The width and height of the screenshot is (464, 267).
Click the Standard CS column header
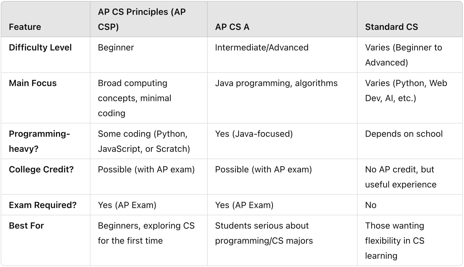391,27
